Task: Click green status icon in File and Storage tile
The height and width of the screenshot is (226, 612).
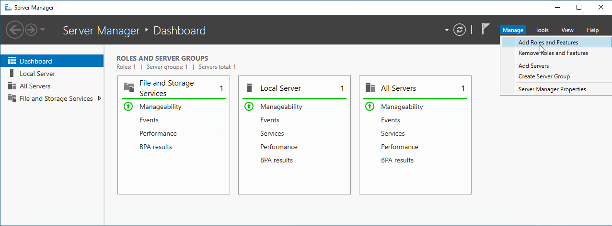Action: click(x=128, y=107)
